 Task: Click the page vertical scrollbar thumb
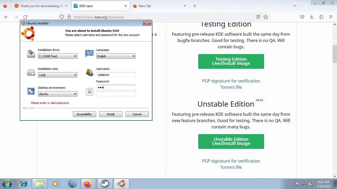pyautogui.click(x=335, y=54)
